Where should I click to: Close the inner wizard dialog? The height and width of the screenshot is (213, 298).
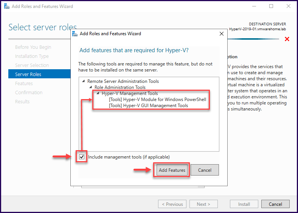(x=221, y=34)
